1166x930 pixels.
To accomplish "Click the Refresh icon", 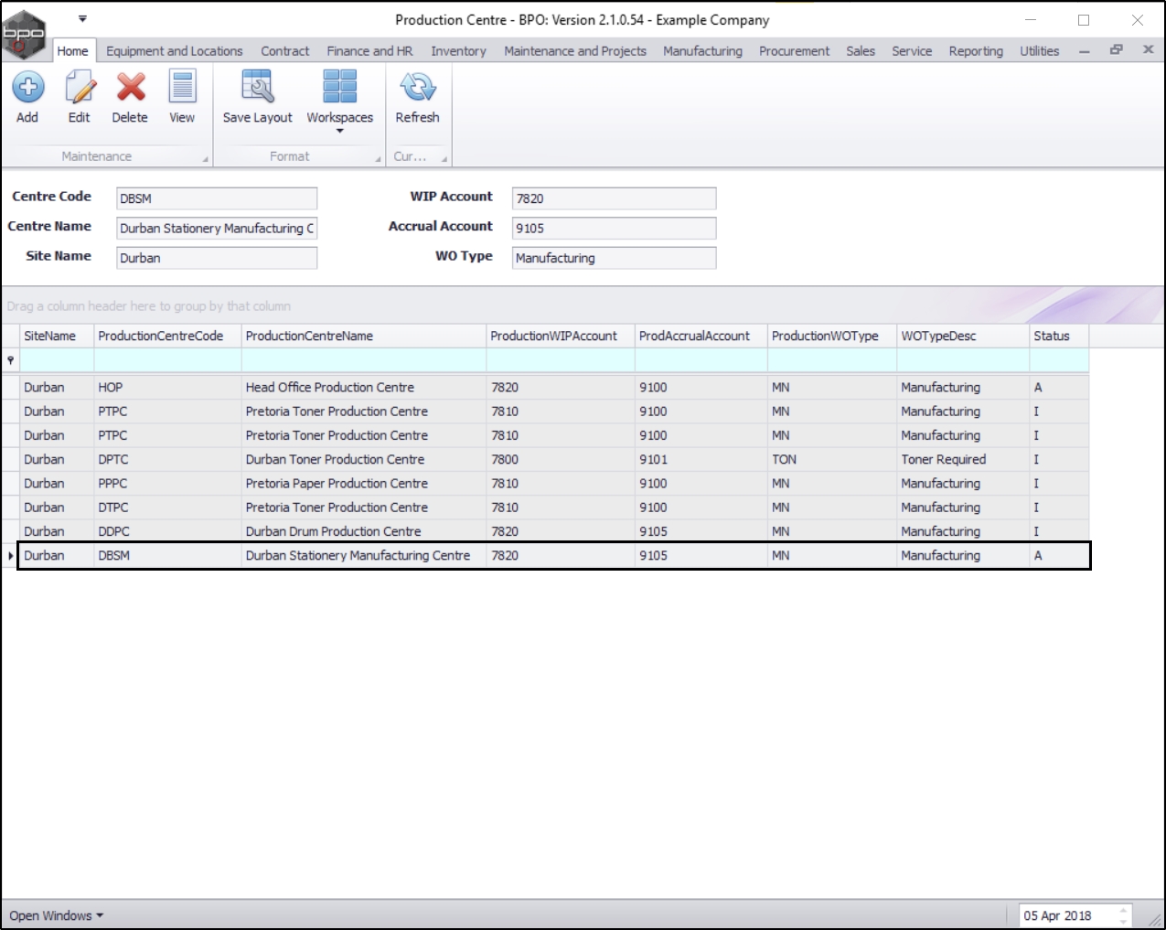I will pyautogui.click(x=417, y=88).
